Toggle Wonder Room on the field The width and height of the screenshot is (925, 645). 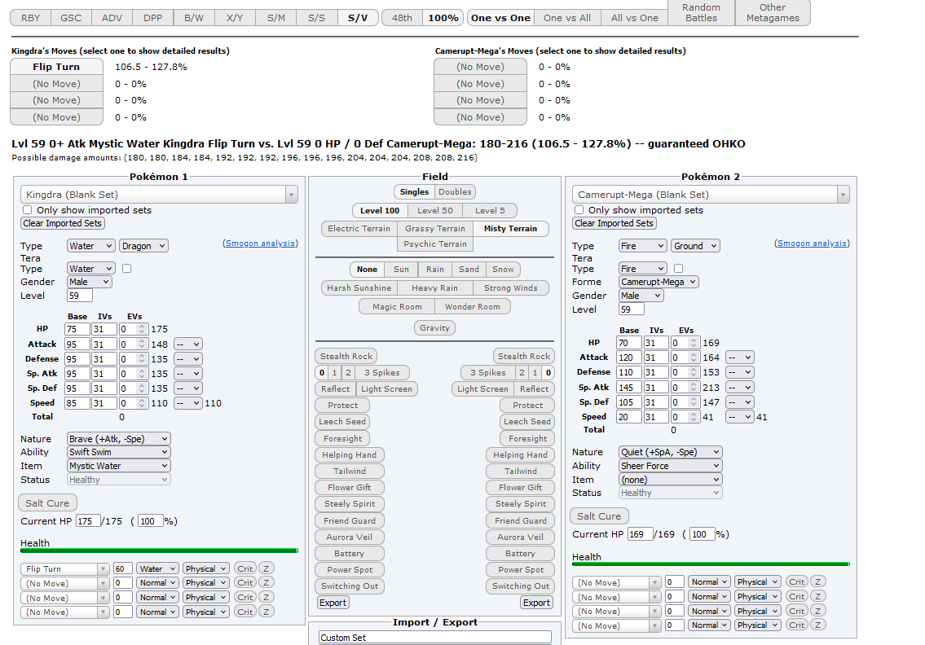tap(473, 306)
